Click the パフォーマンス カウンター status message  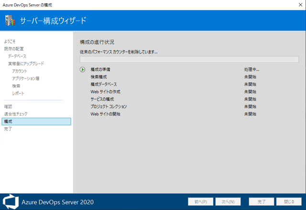click(119, 52)
